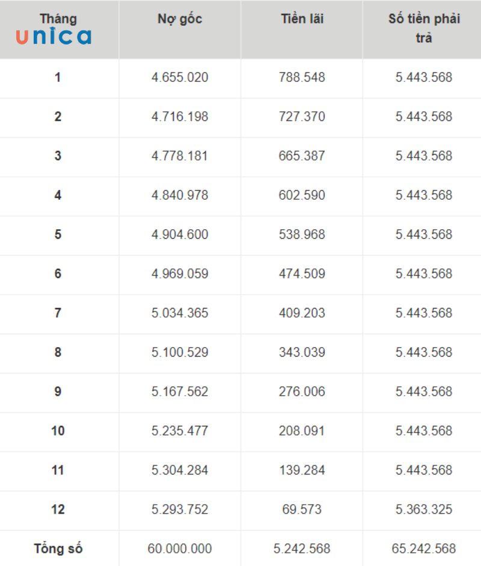Select final payment 5.363.325
481x566 pixels.
[x=424, y=509]
